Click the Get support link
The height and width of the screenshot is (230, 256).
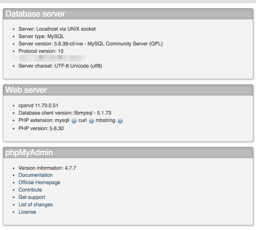(32, 197)
